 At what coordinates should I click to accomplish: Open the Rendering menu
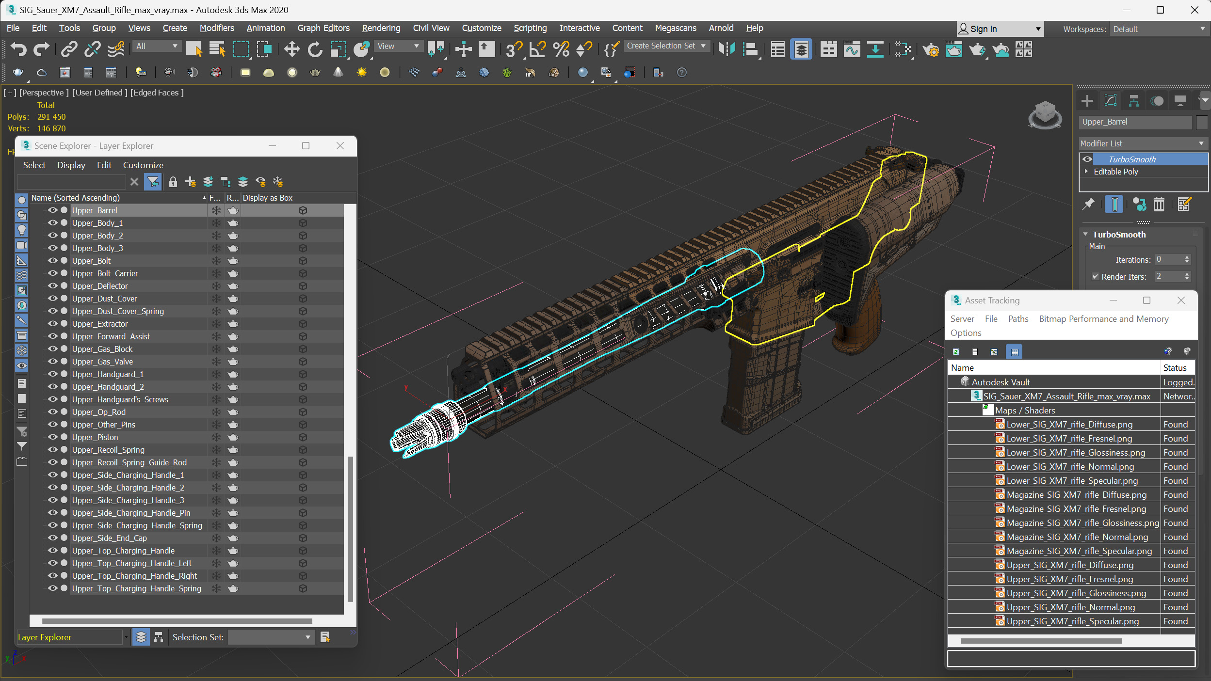381,28
